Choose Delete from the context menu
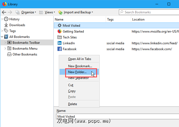Screen dimensions: 179x127 click(72, 104)
